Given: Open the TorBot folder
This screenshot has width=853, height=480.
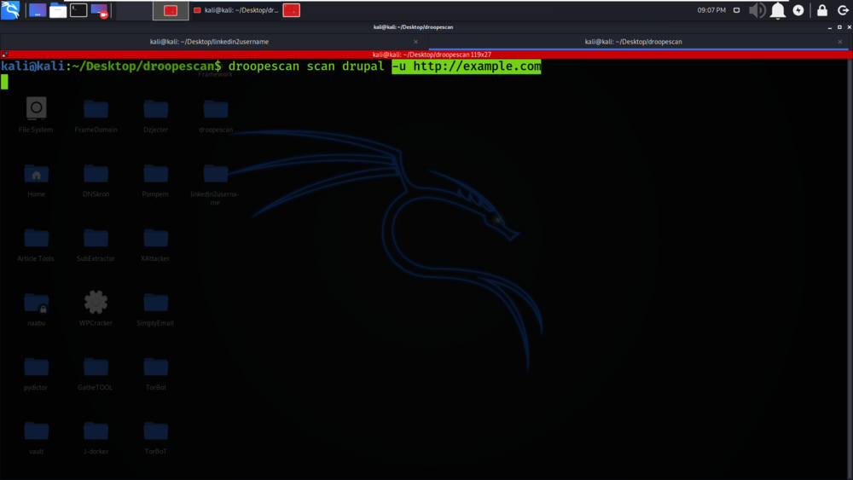Looking at the screenshot, I should point(155,373).
